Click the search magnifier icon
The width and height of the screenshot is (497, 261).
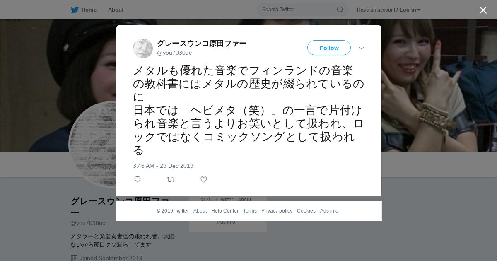click(x=340, y=10)
